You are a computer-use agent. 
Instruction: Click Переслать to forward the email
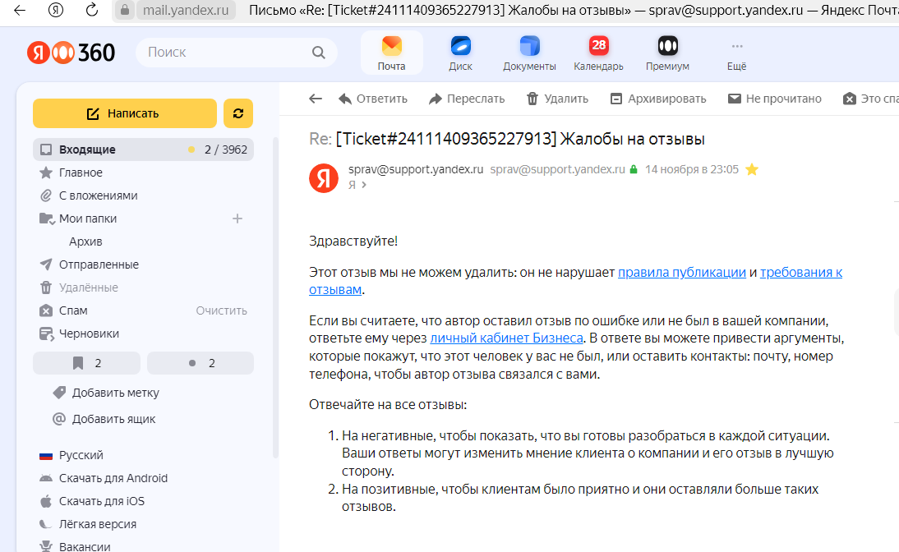click(467, 99)
